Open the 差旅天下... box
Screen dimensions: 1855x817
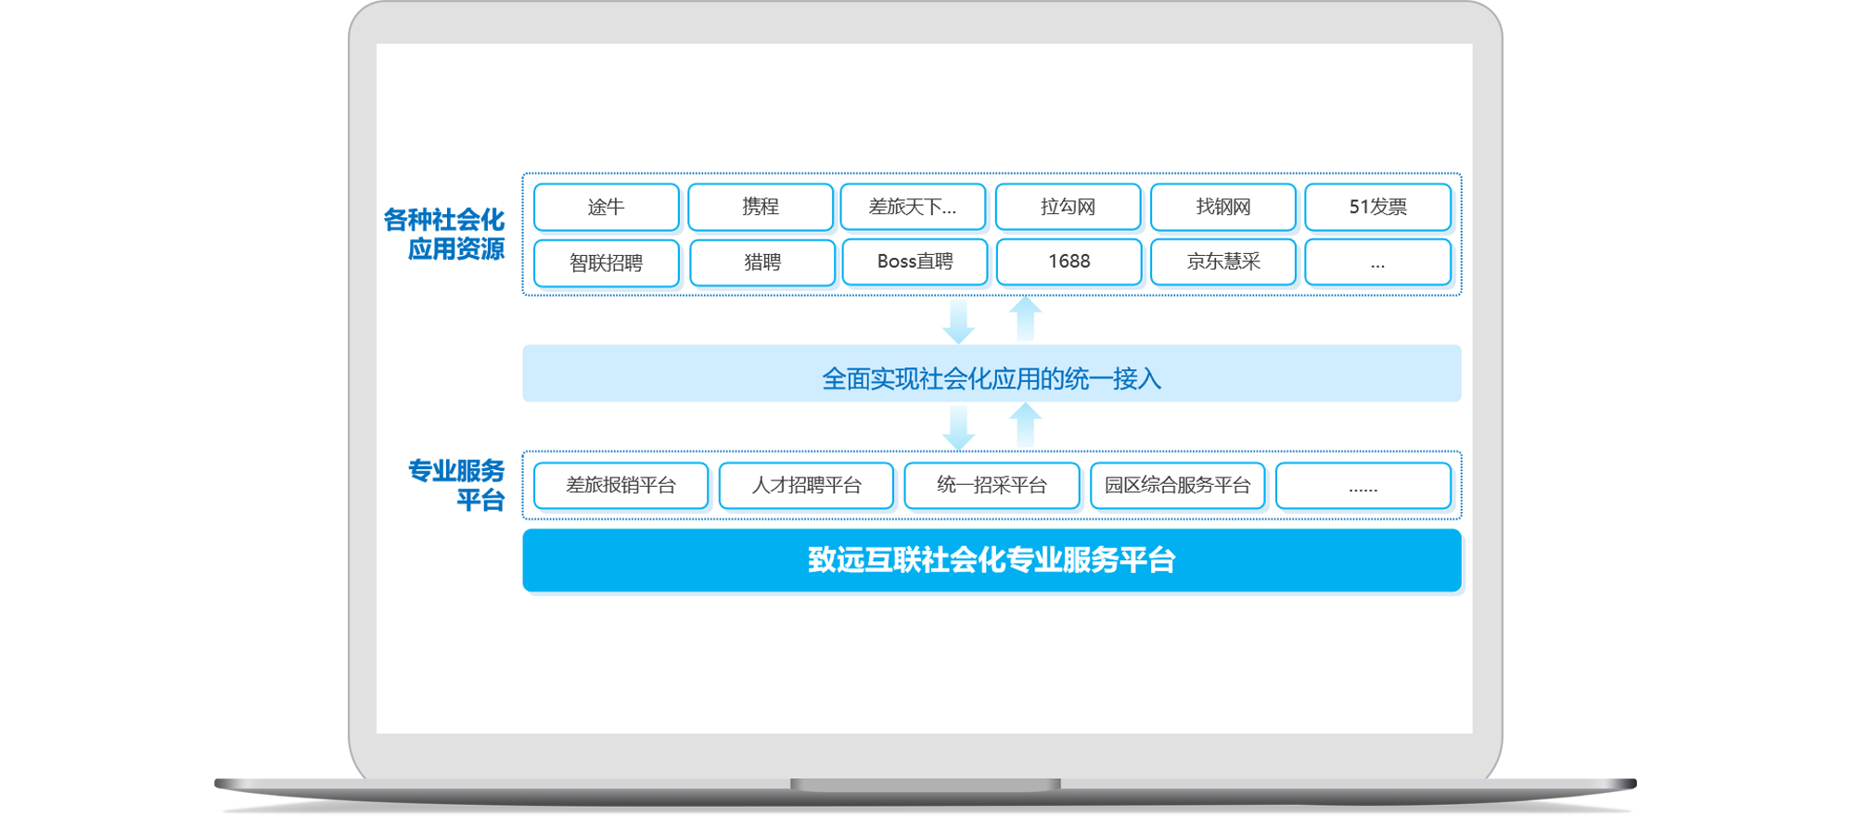tap(913, 207)
